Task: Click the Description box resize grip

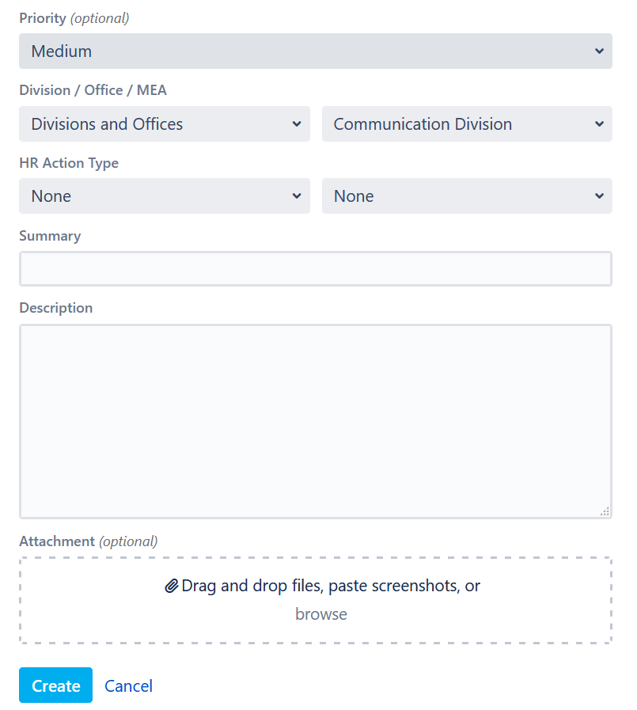Action: [605, 511]
